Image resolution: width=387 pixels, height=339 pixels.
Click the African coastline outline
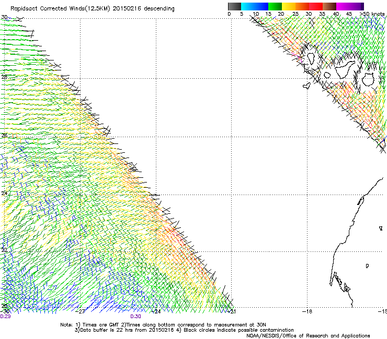[x=356, y=243]
